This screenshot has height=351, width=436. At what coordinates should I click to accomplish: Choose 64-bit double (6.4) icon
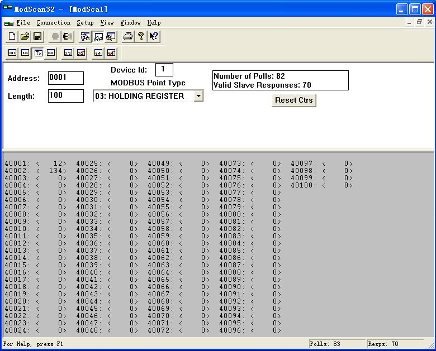tap(98, 53)
